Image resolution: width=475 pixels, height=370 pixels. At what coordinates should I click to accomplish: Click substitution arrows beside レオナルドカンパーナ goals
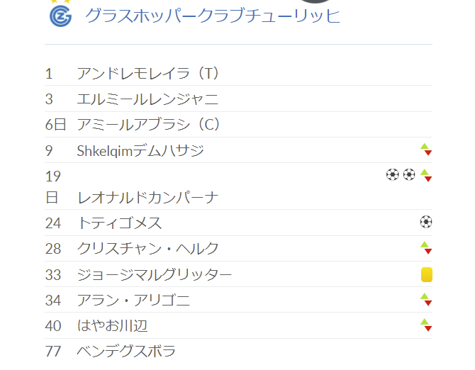[x=426, y=175]
